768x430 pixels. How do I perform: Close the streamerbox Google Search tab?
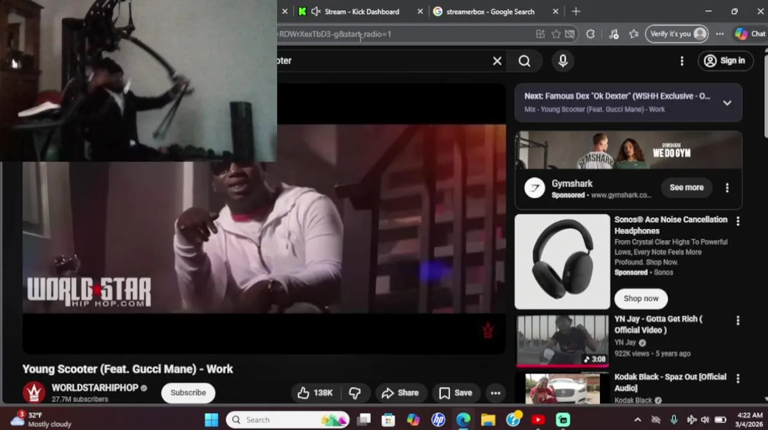coord(556,11)
